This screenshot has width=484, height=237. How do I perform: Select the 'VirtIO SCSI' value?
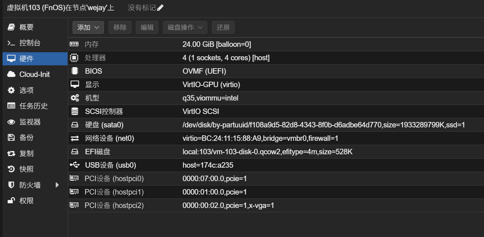click(x=201, y=111)
